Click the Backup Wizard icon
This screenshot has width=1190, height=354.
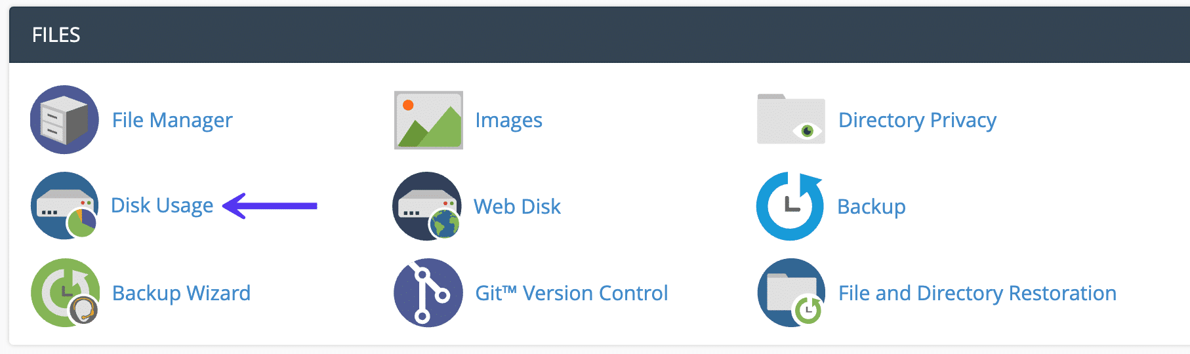(65, 292)
